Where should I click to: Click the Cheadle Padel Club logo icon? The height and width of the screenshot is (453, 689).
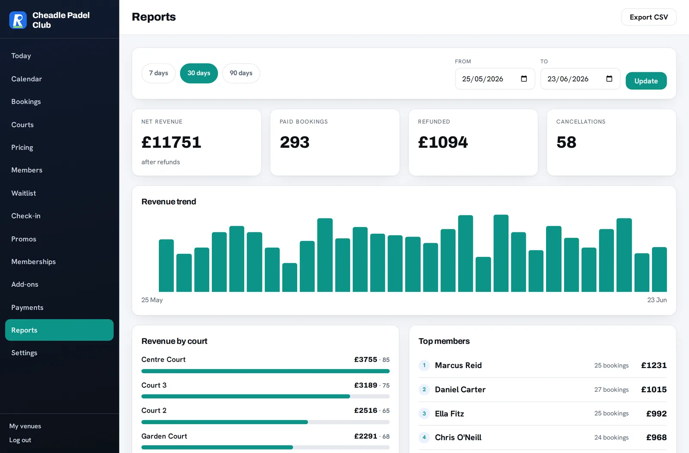pyautogui.click(x=18, y=20)
